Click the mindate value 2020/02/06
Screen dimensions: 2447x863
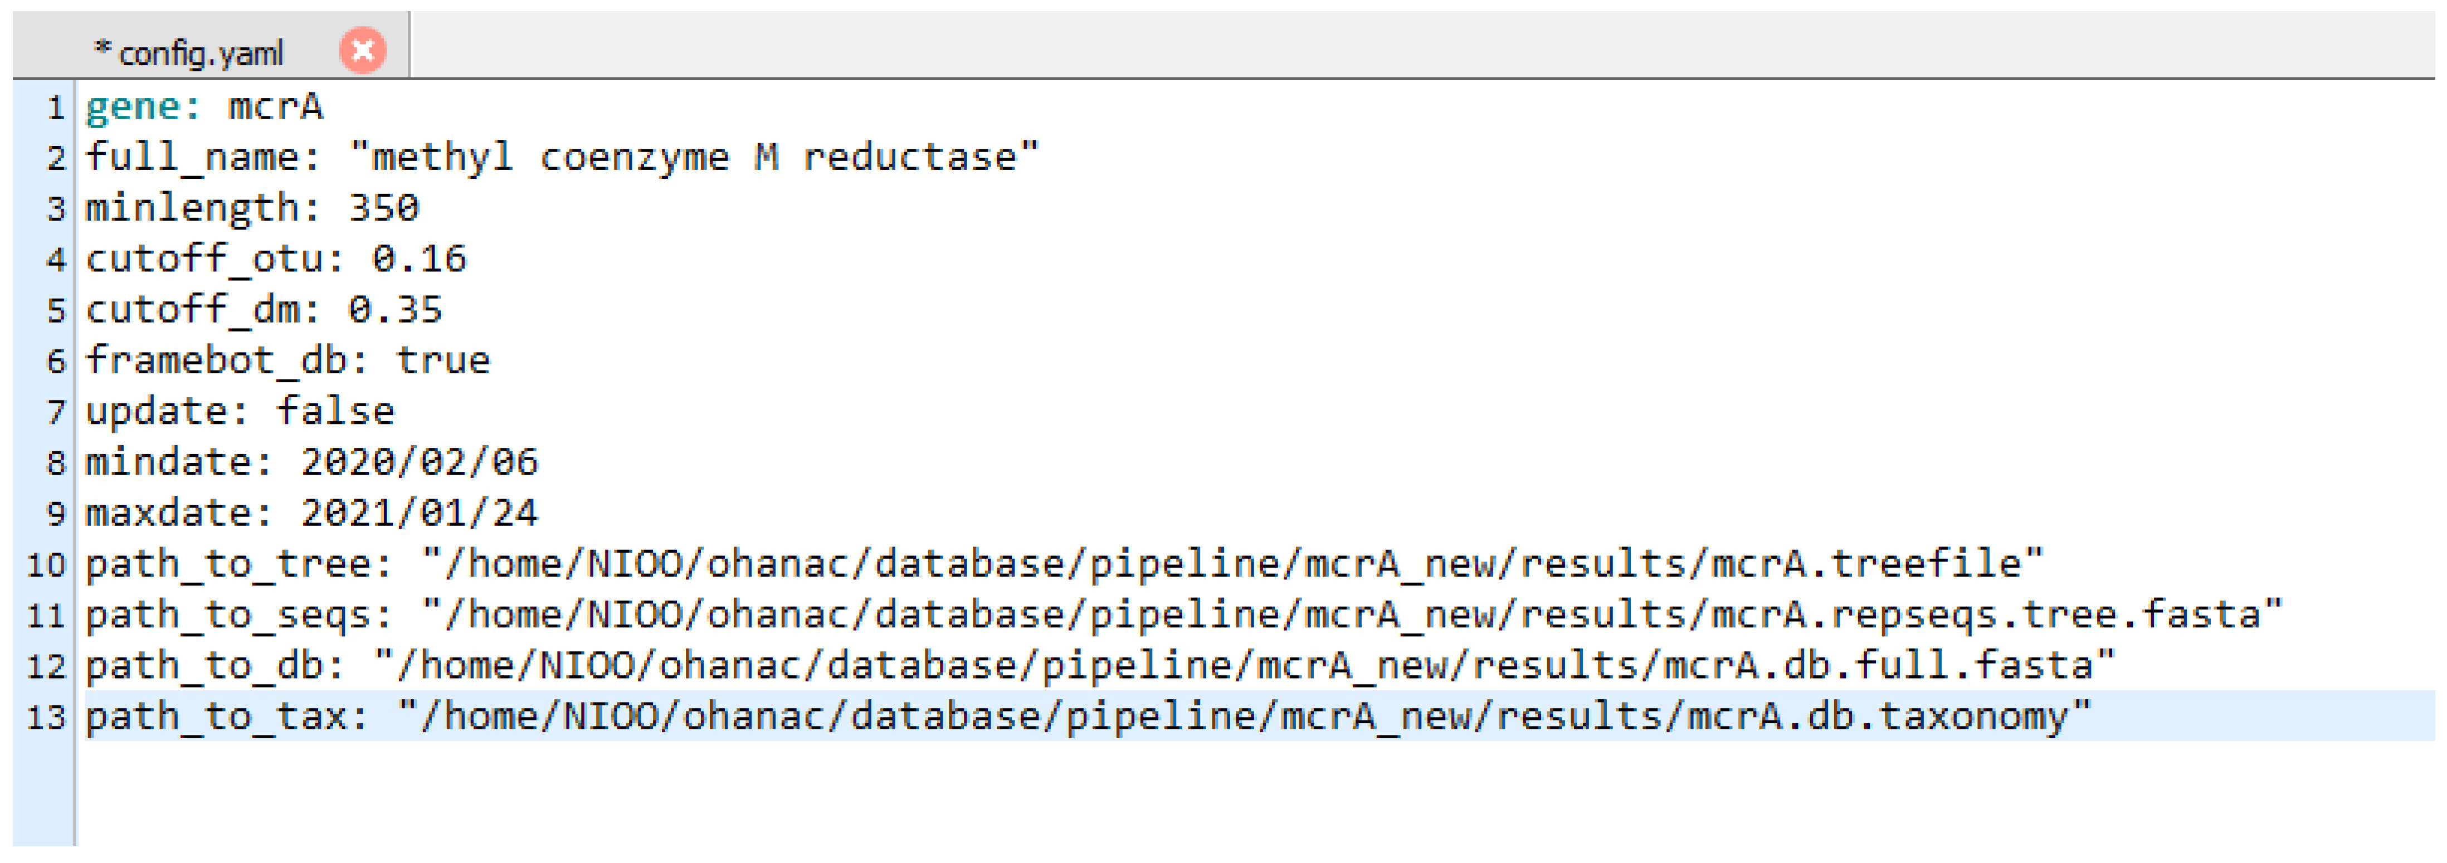tap(419, 464)
